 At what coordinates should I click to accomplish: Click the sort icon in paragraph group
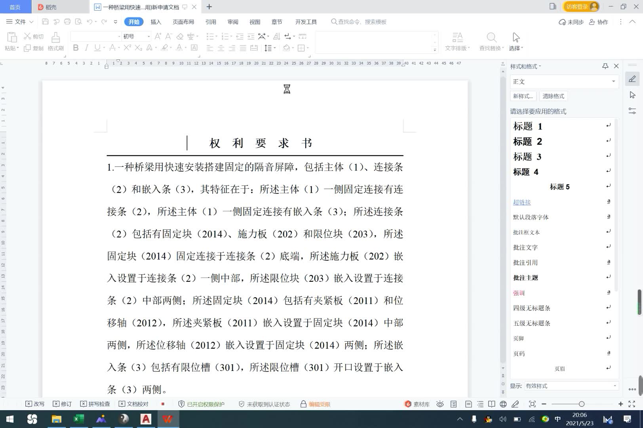coord(277,36)
